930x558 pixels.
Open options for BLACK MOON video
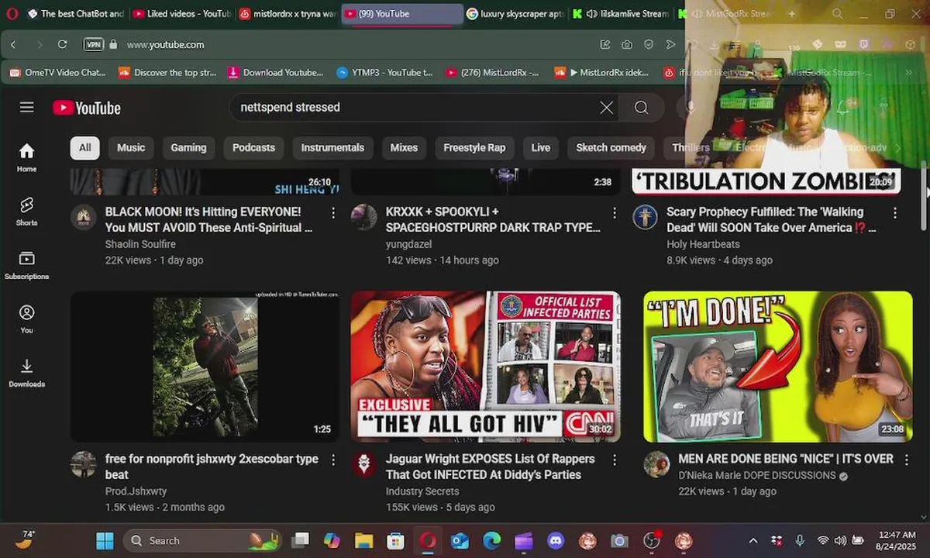click(333, 212)
